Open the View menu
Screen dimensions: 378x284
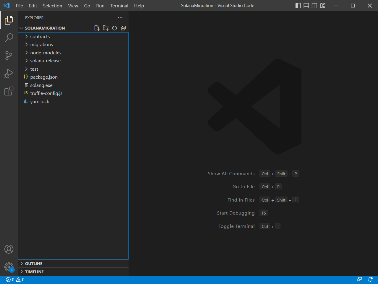pyautogui.click(x=73, y=6)
